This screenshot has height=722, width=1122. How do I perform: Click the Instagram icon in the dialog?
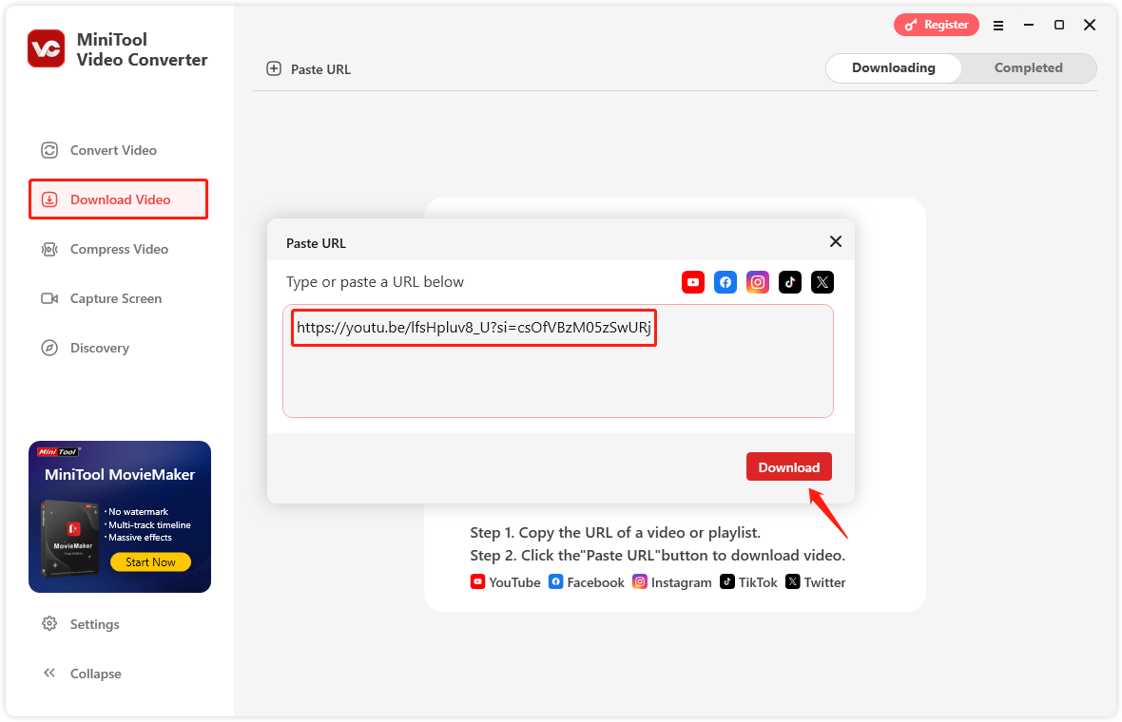[x=758, y=282]
